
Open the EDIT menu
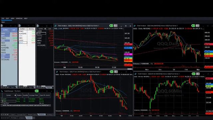7,18
